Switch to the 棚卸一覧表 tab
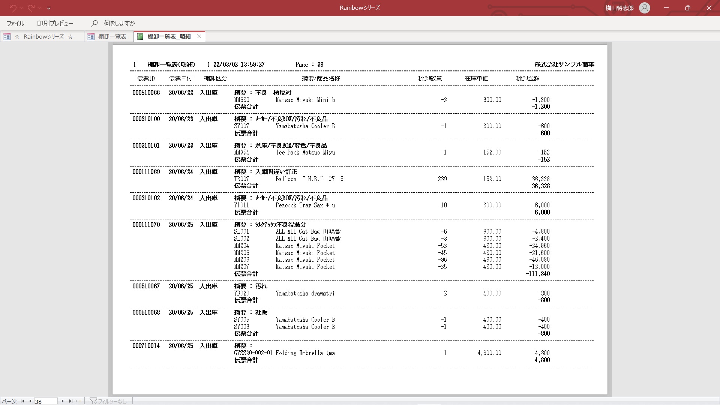This screenshot has width=720, height=405. (x=112, y=36)
